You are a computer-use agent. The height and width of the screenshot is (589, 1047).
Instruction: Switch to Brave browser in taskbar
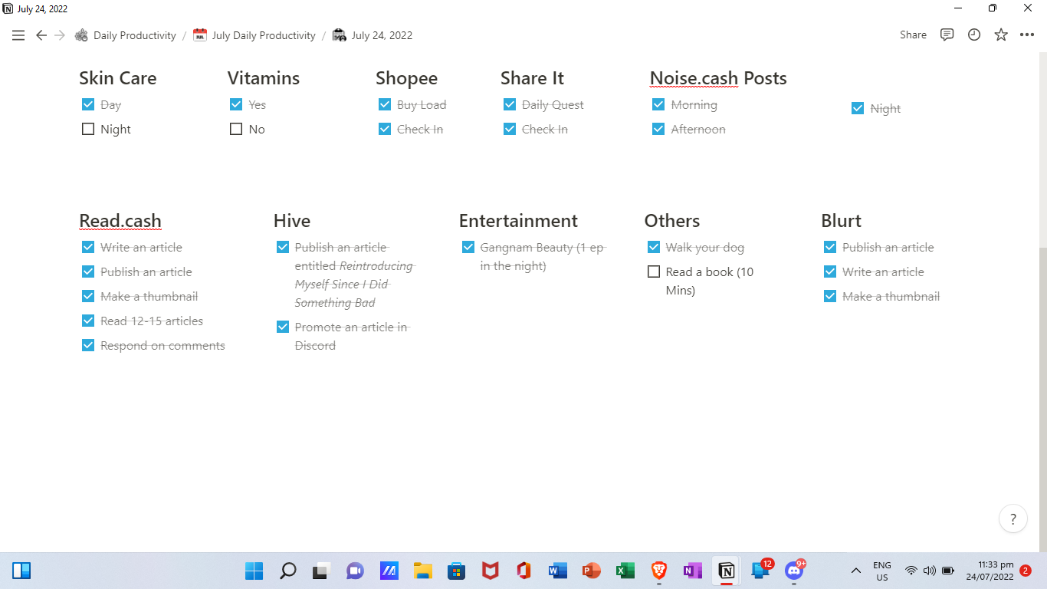(658, 571)
